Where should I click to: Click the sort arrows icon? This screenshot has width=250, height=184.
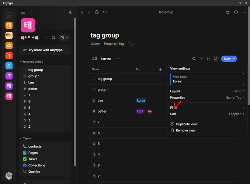tap(208, 59)
